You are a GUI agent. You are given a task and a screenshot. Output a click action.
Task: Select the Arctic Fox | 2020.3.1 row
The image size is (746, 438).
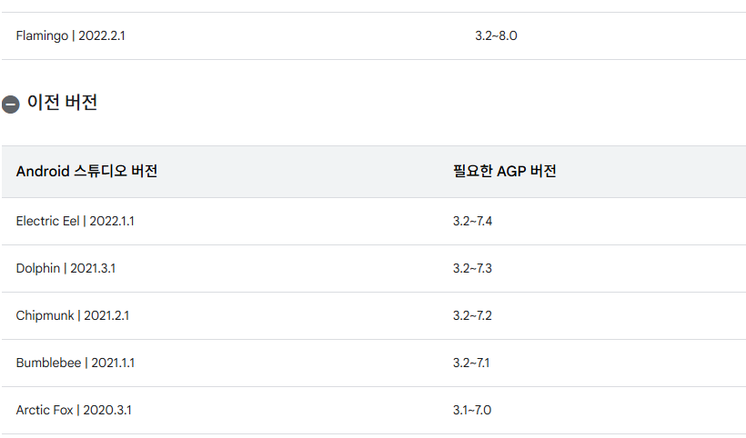(x=374, y=410)
